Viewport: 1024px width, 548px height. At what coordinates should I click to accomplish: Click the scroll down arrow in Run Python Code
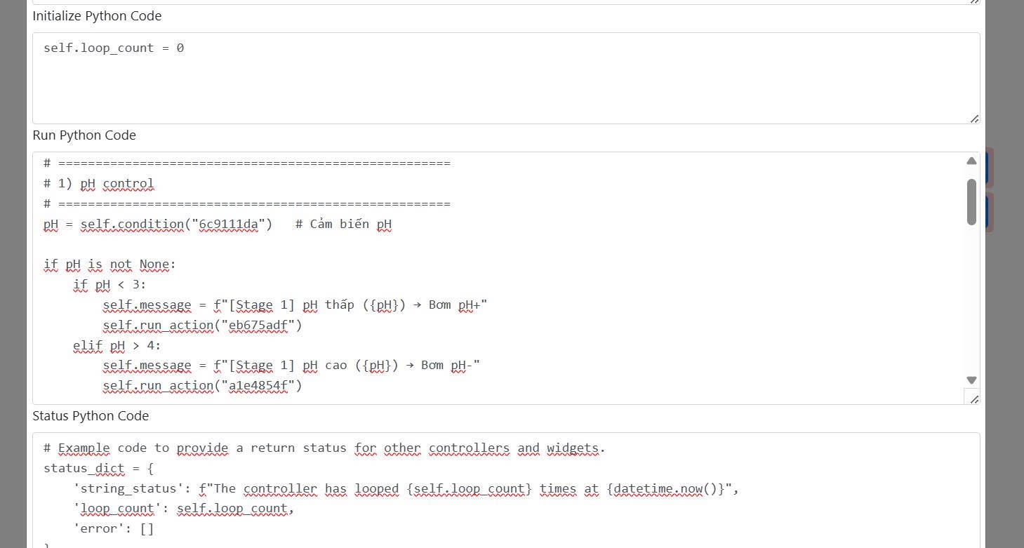(971, 380)
